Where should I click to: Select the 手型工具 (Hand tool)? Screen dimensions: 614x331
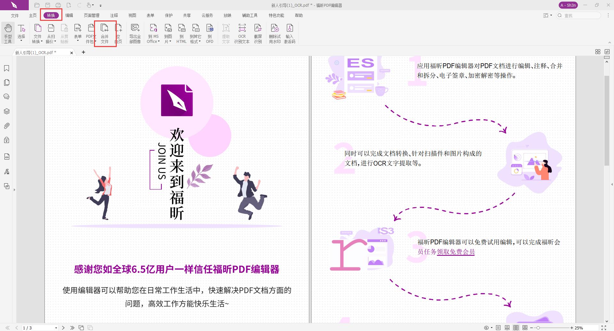(x=8, y=33)
